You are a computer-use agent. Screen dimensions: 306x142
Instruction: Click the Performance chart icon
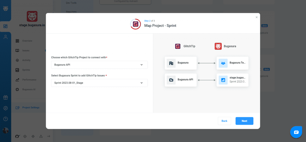[17, 80]
